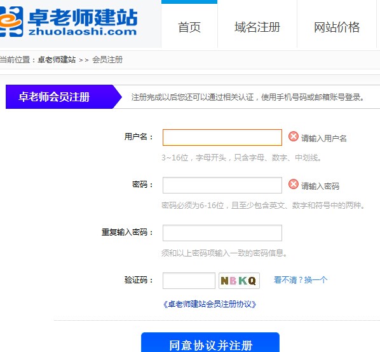Click the zhuolaoshi.com logo text
380x352 pixels.
tap(83, 32)
